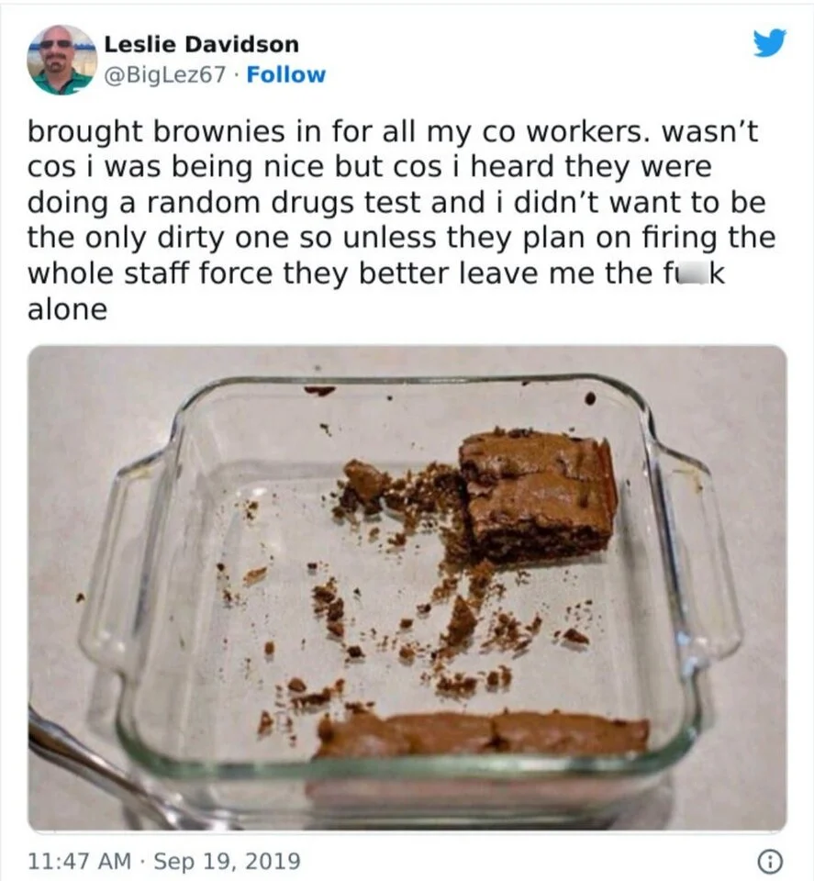Viewport: 814px width, 881px height.
Task: Click the words "whole staff force"
Action: [x=151, y=273]
